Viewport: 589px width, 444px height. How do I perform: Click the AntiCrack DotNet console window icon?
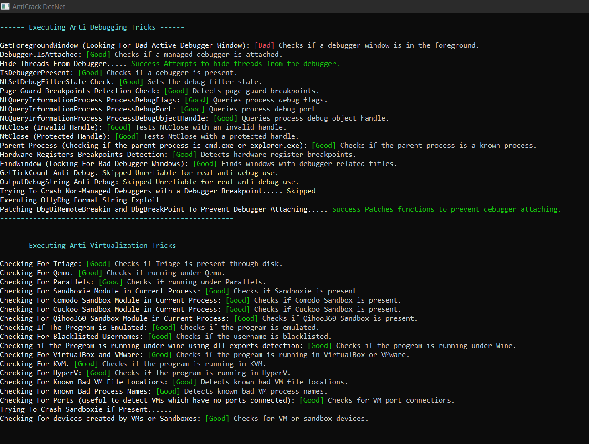point(5,6)
